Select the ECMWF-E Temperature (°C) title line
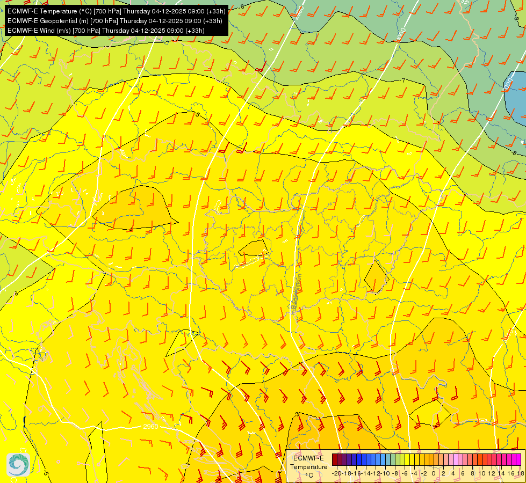Screen dimensions: 526x483 [x=117, y=11]
